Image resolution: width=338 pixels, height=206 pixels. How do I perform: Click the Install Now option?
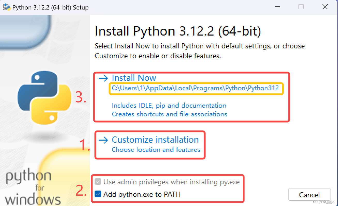134,78
